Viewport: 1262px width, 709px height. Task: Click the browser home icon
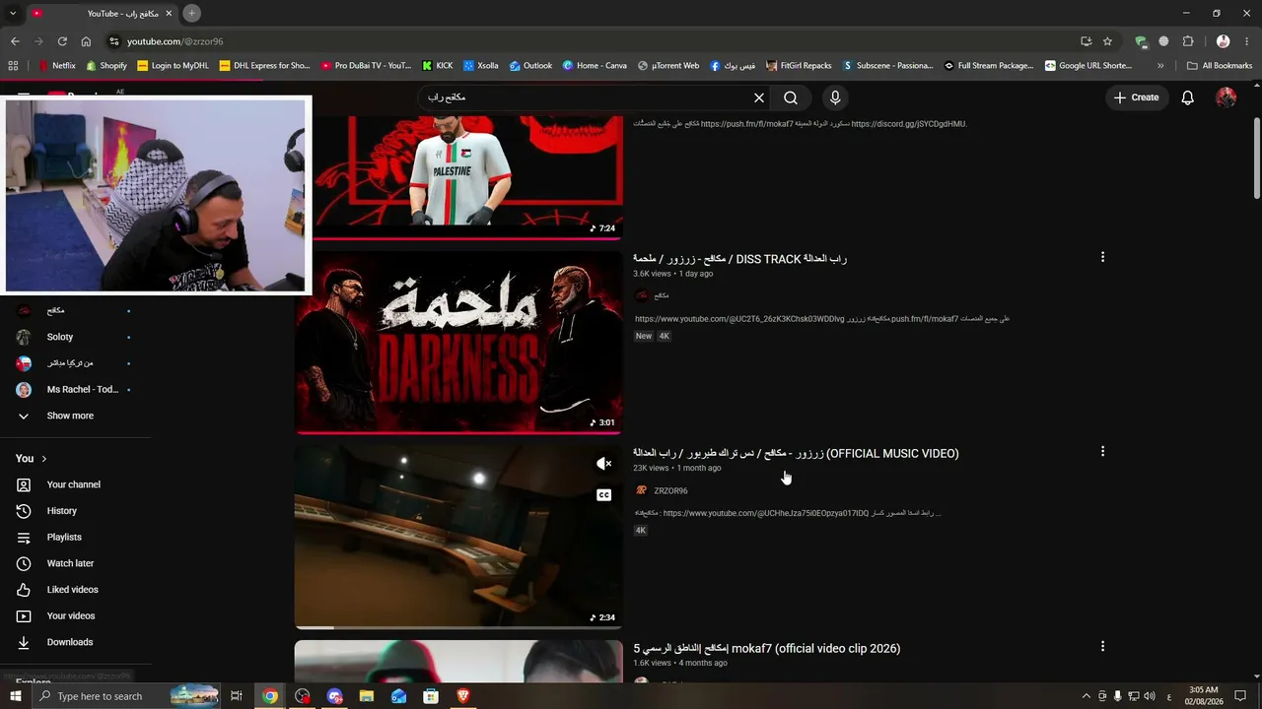coord(86,41)
